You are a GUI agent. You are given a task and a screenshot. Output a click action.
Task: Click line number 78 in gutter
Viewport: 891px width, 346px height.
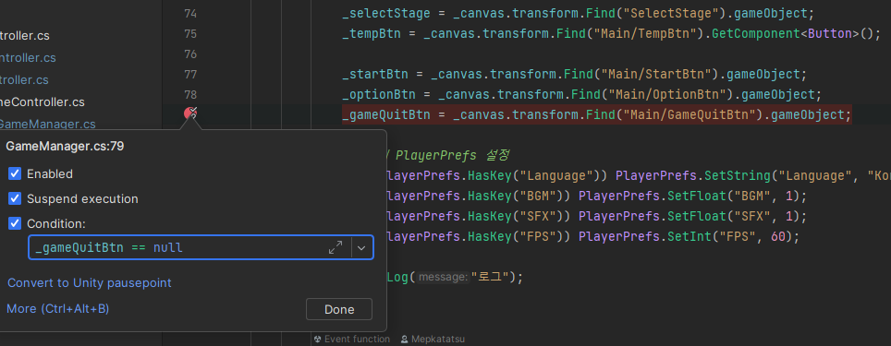(x=190, y=94)
